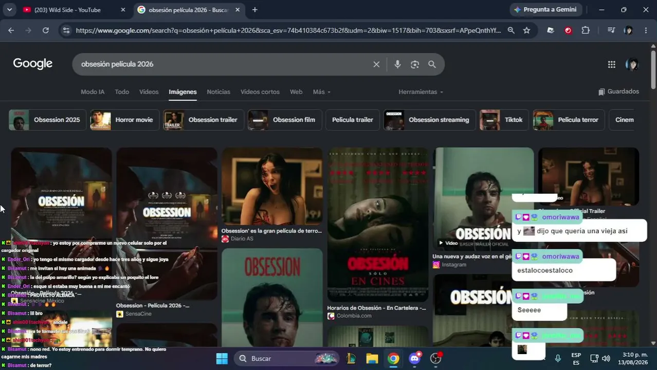Open a new tab with plus button

254,10
